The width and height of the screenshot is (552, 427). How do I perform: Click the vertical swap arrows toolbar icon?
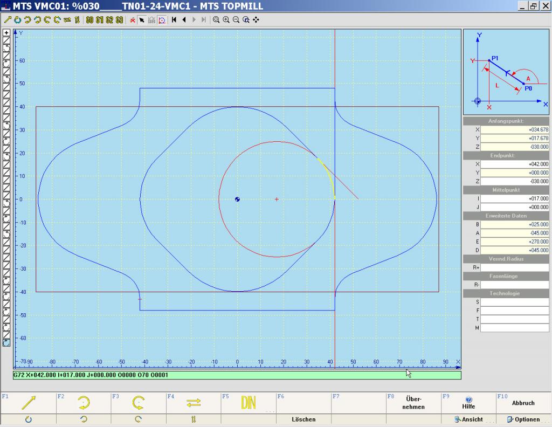(x=77, y=20)
